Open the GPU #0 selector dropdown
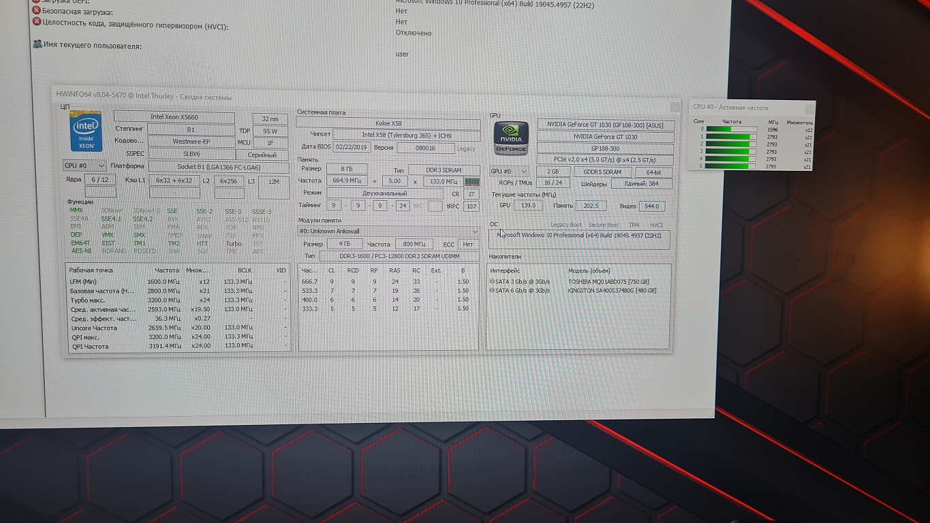The height and width of the screenshot is (523, 930). tap(509, 172)
